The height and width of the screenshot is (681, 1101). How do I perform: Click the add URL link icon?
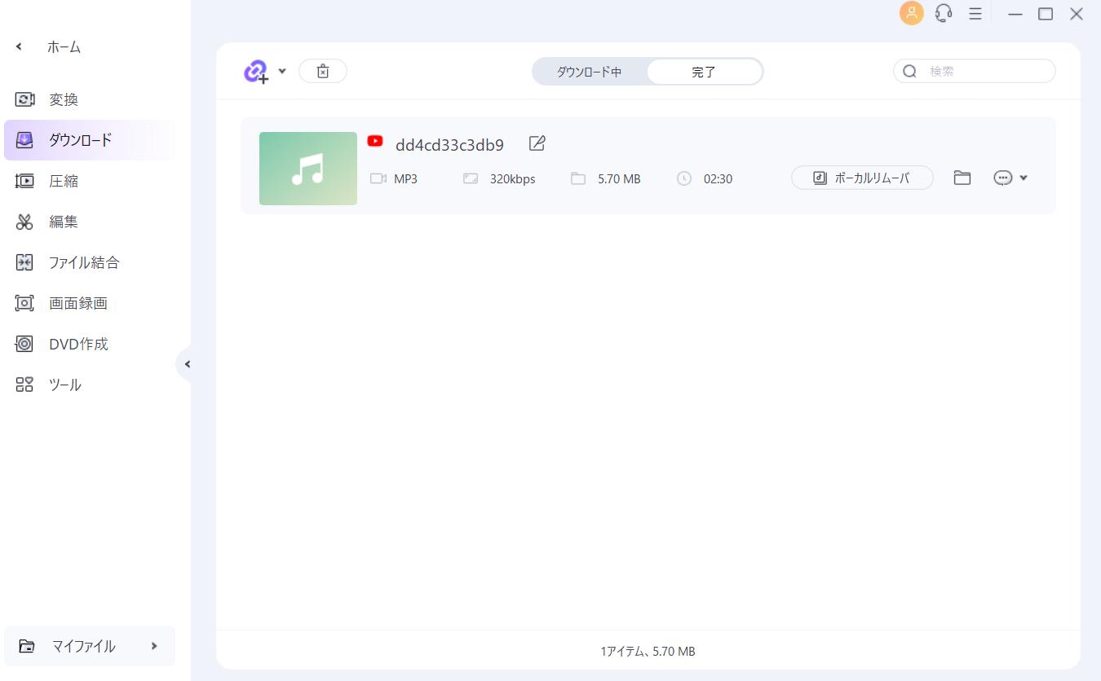(256, 72)
